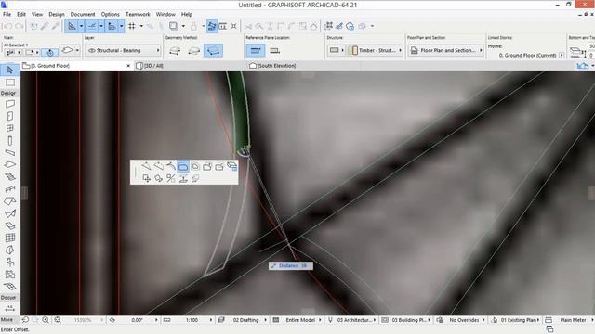This screenshot has width=595, height=334.
Task: Select Polygonal geometry method
Action: click(175, 51)
